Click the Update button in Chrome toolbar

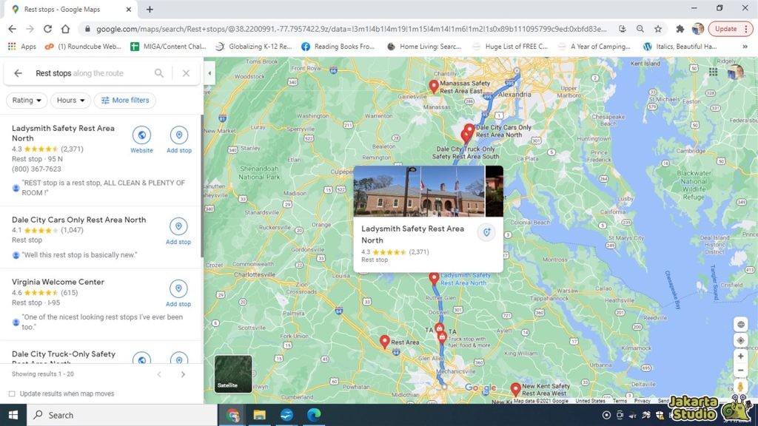726,27
